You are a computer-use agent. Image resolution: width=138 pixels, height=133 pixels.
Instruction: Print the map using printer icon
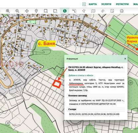pyautogui.click(x=122, y=11)
